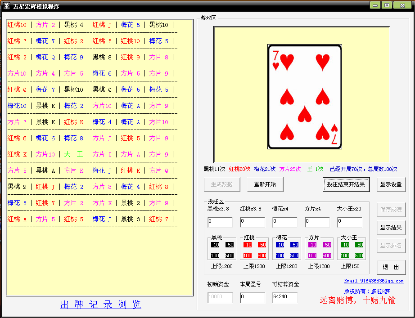Click the 显示结果 button
The image size is (415, 318).
(x=391, y=228)
